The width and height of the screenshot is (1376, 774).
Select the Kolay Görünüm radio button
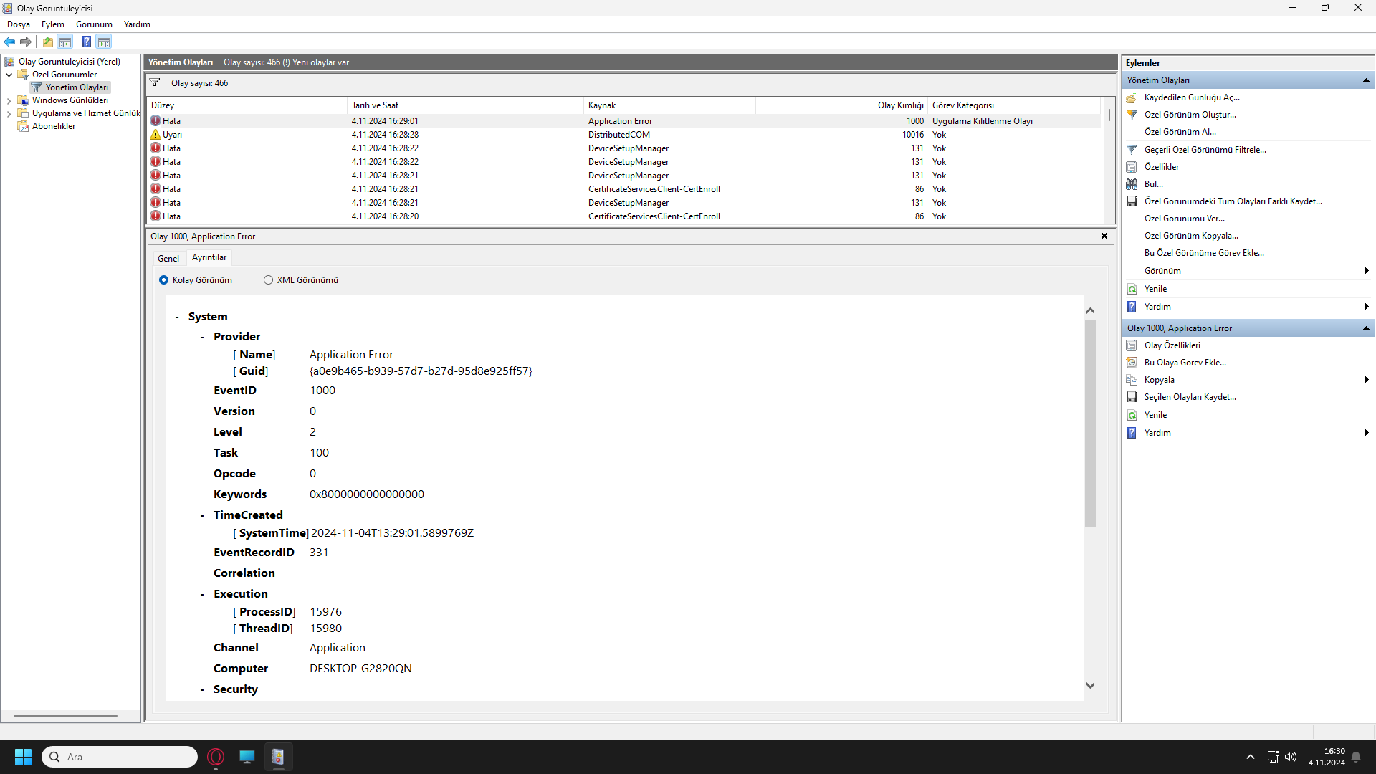click(x=163, y=280)
